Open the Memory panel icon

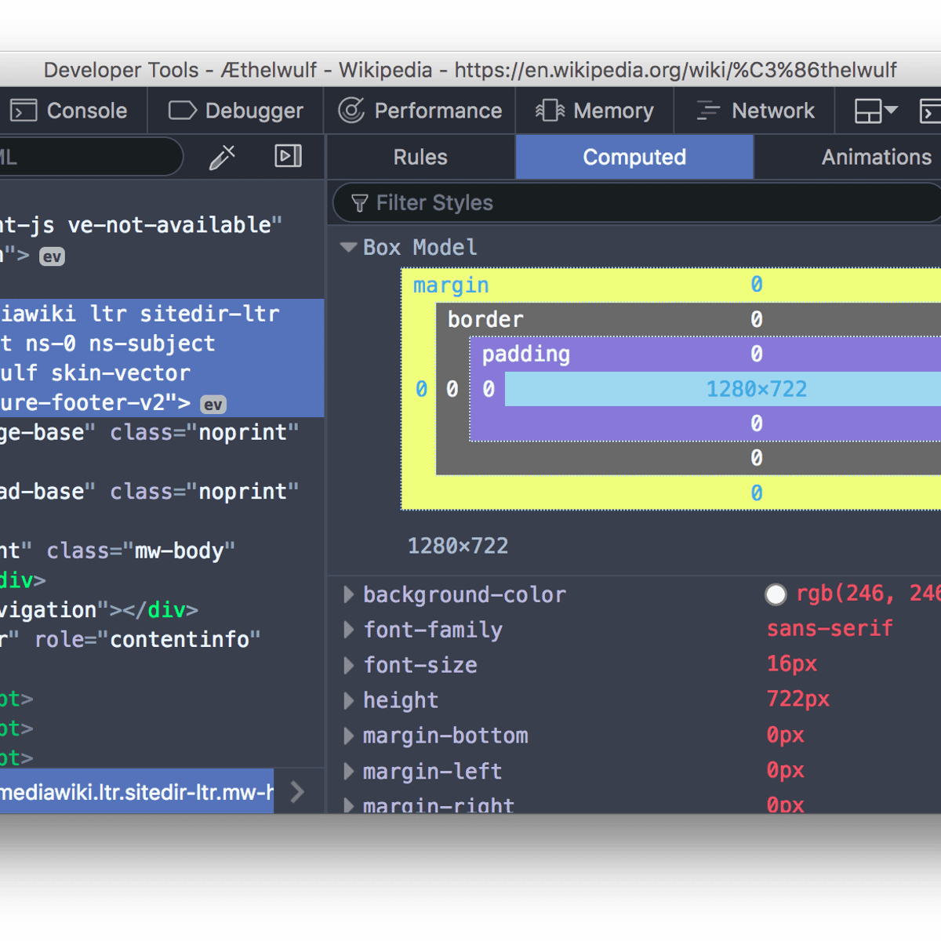point(550,111)
